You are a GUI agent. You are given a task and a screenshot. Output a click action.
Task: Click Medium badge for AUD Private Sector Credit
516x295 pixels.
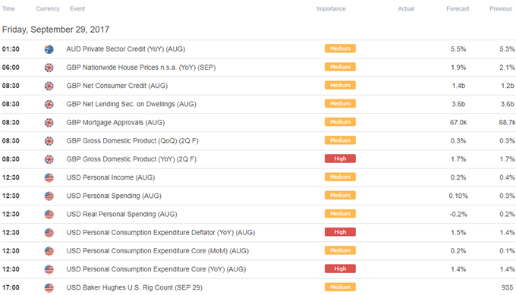[340, 49]
